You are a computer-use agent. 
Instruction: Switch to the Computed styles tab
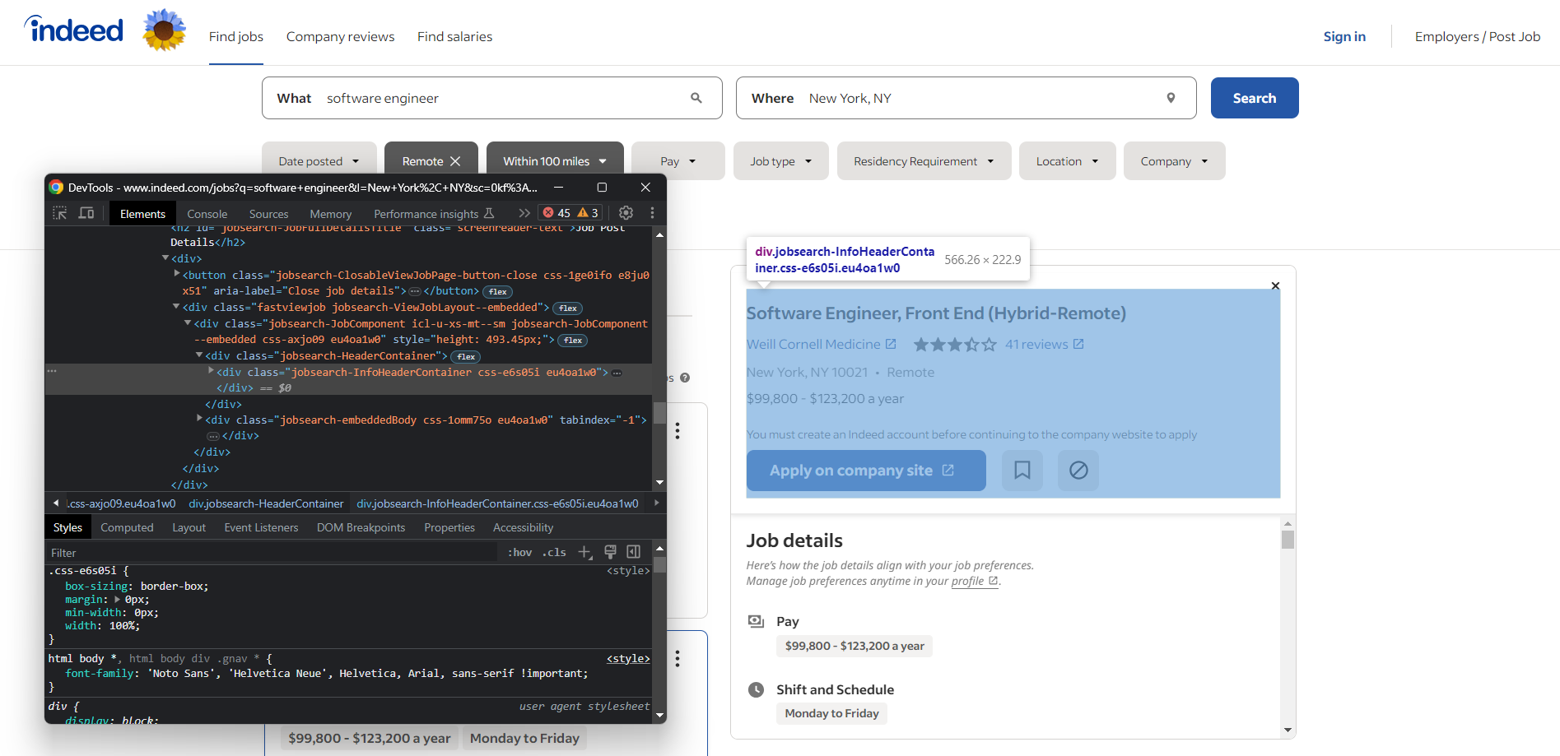pyautogui.click(x=127, y=526)
